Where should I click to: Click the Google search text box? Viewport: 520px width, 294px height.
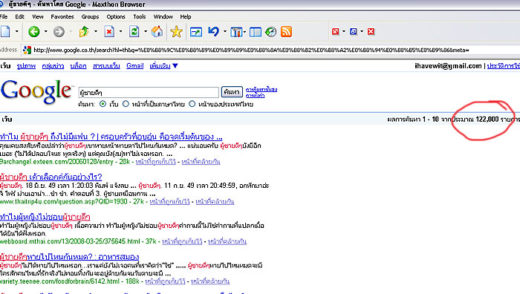pyautogui.click(x=149, y=92)
